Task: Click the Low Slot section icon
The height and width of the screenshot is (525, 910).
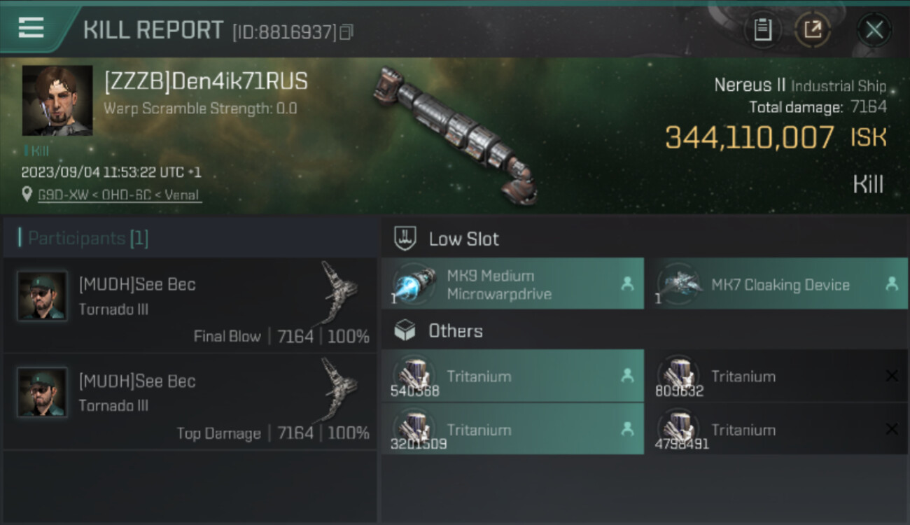Action: coord(405,238)
